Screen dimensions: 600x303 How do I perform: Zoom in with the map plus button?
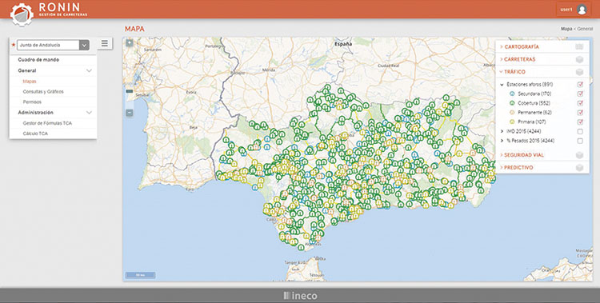pyautogui.click(x=130, y=43)
